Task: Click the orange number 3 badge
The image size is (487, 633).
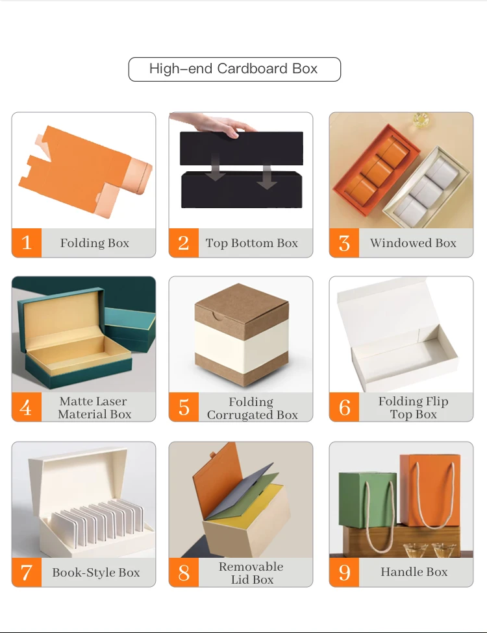Action: (x=344, y=243)
